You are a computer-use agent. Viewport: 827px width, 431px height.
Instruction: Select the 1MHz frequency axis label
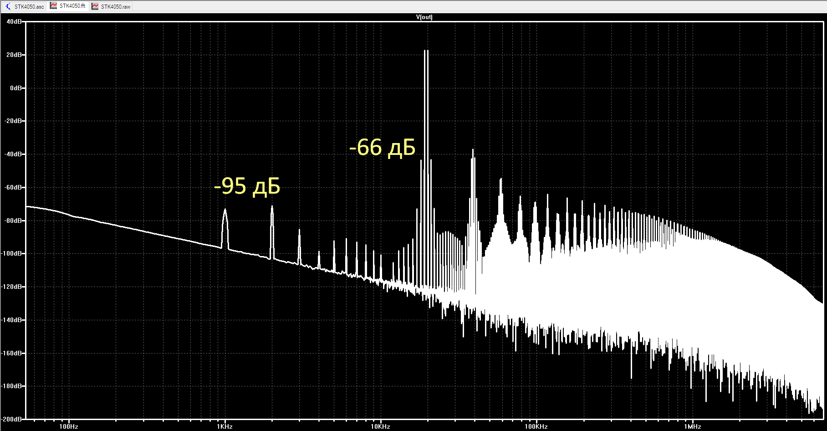[x=692, y=427]
